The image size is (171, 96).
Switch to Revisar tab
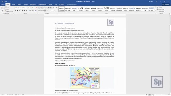pos(50,5)
